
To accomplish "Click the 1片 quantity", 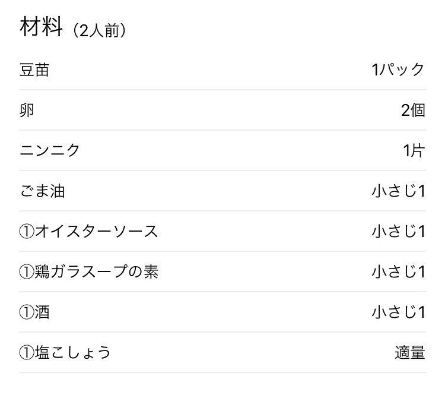I will (414, 150).
